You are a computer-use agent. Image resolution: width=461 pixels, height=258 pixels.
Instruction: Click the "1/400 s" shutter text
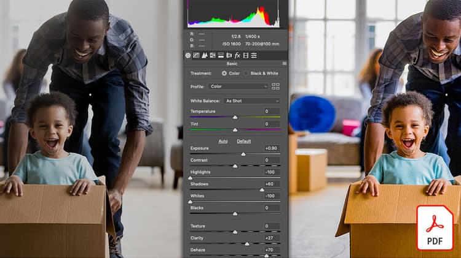pos(252,37)
